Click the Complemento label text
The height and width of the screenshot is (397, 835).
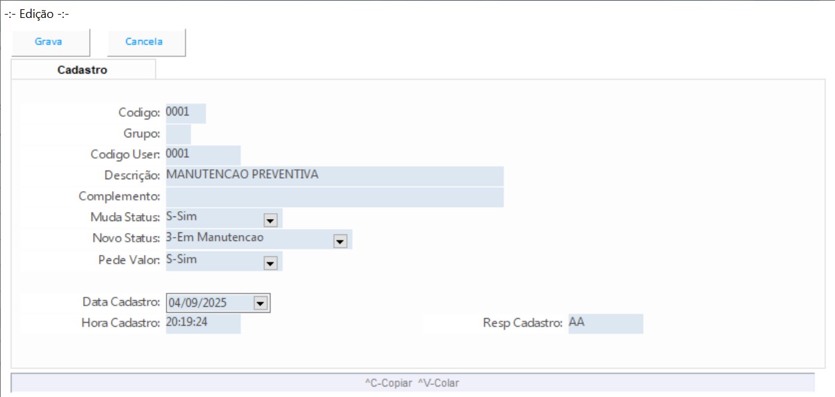coord(119,197)
